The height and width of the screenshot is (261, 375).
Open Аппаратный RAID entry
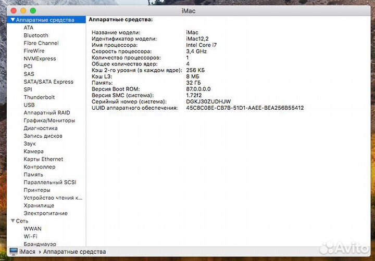pos(47,113)
